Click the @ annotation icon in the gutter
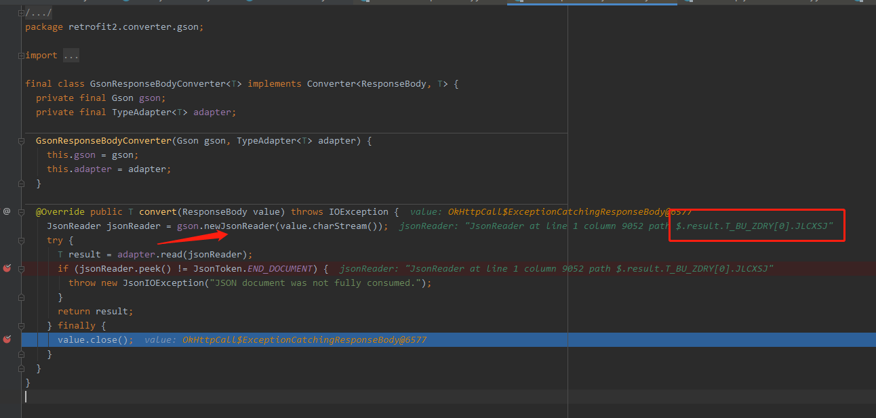This screenshot has width=876, height=418. point(7,211)
